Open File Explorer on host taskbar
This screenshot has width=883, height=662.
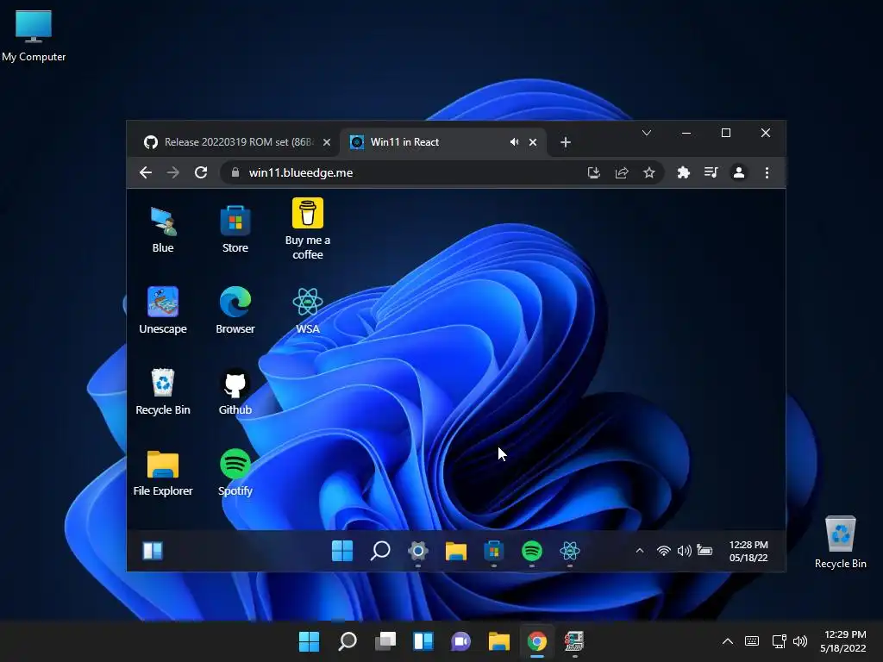[x=499, y=641]
